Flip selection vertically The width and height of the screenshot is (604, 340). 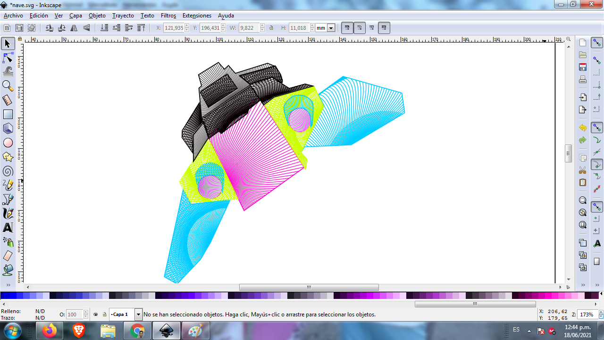(86, 28)
